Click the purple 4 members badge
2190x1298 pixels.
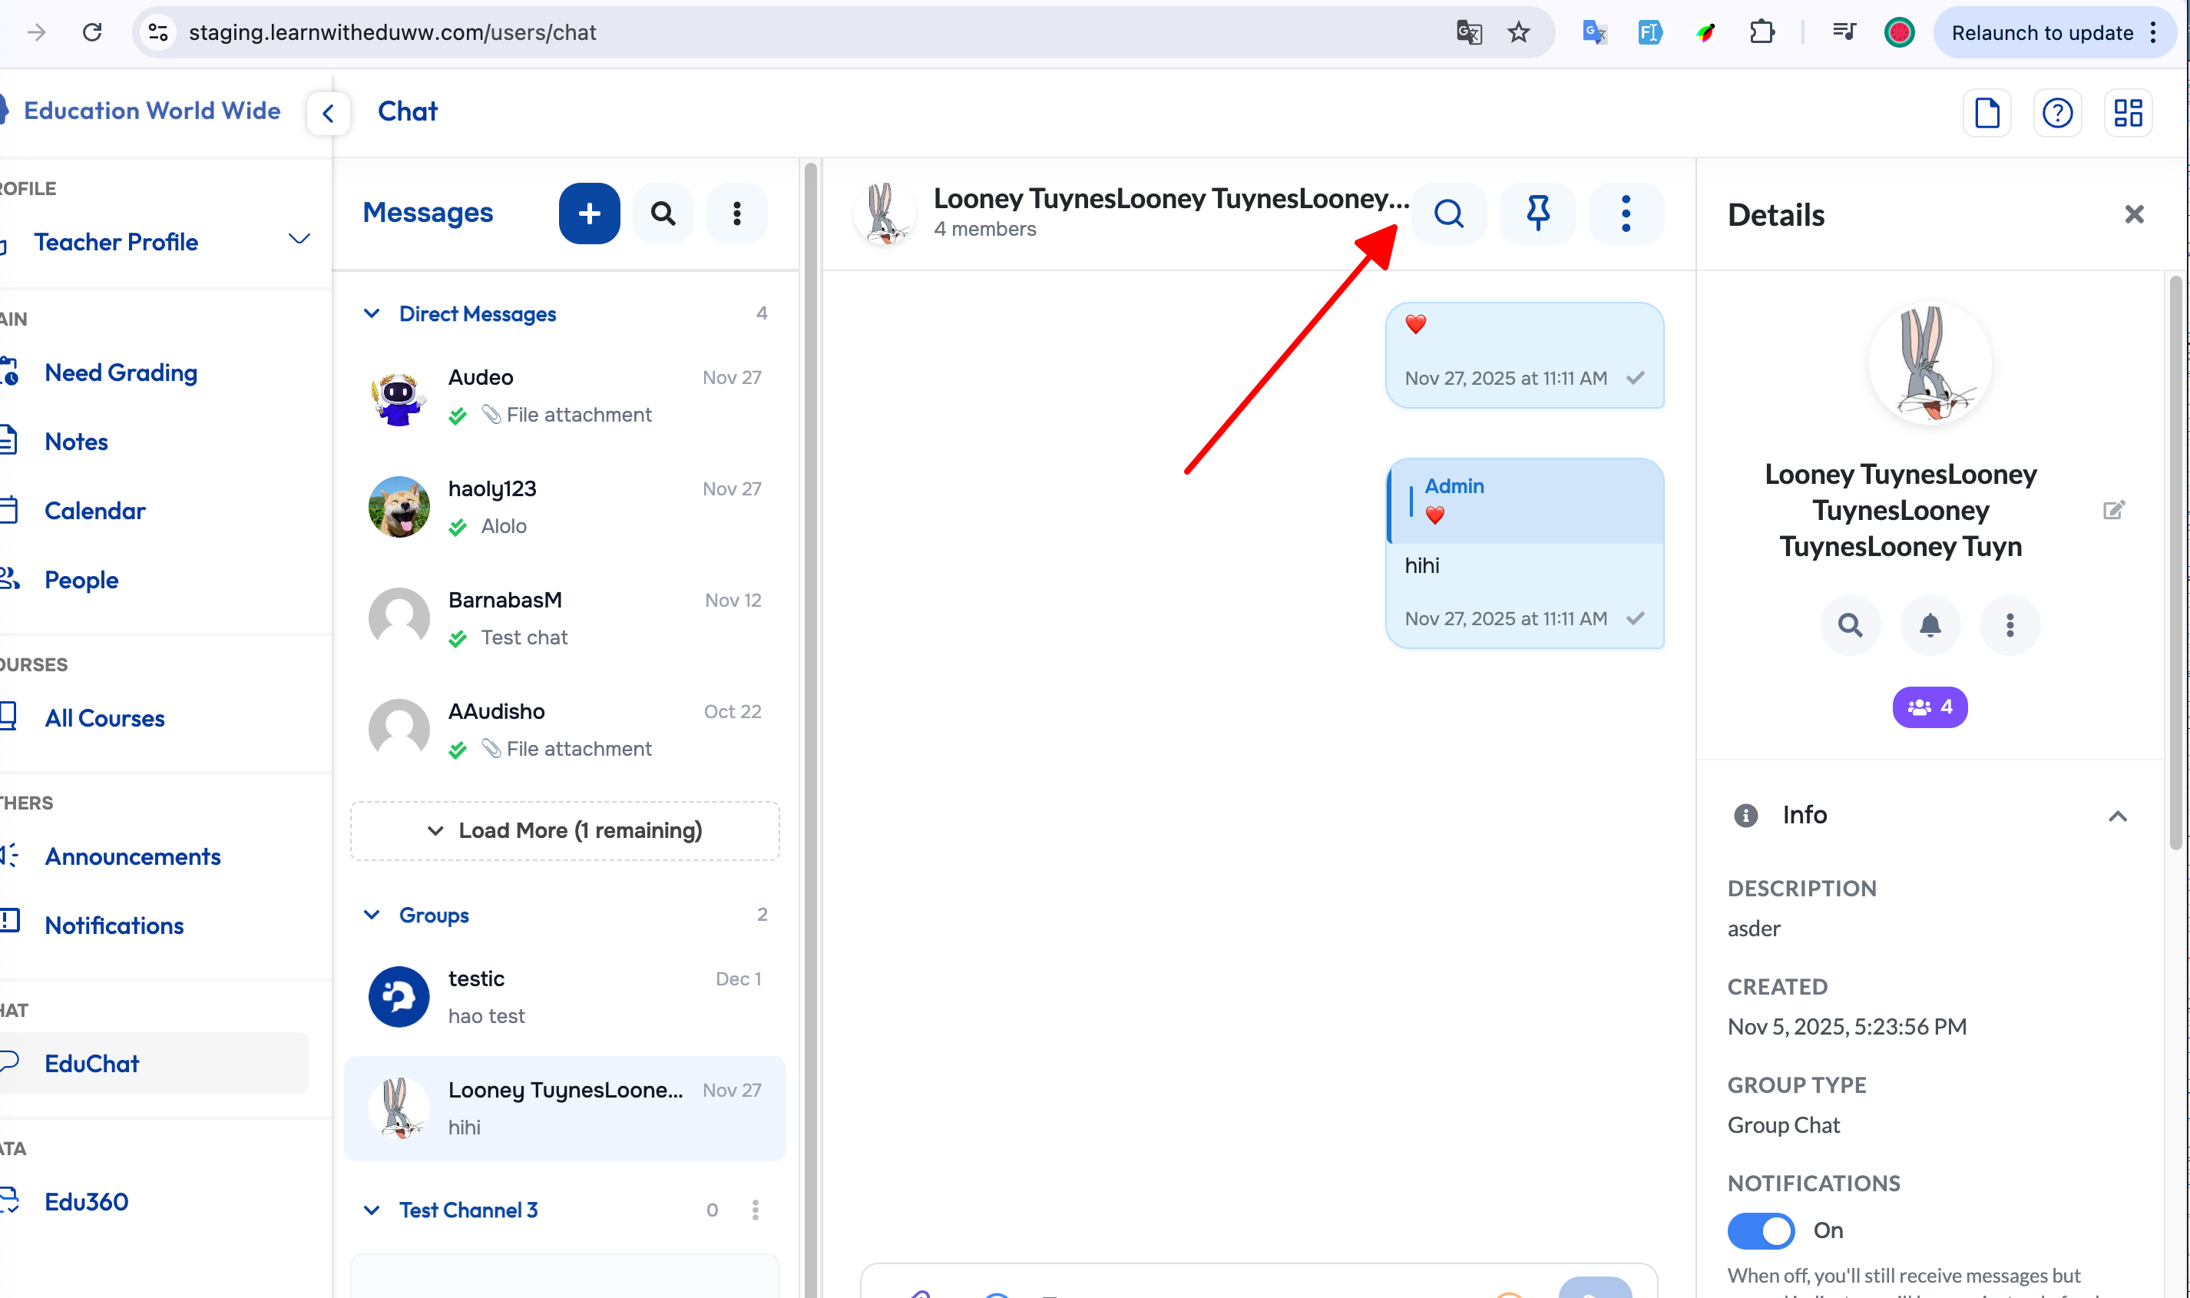click(1930, 707)
